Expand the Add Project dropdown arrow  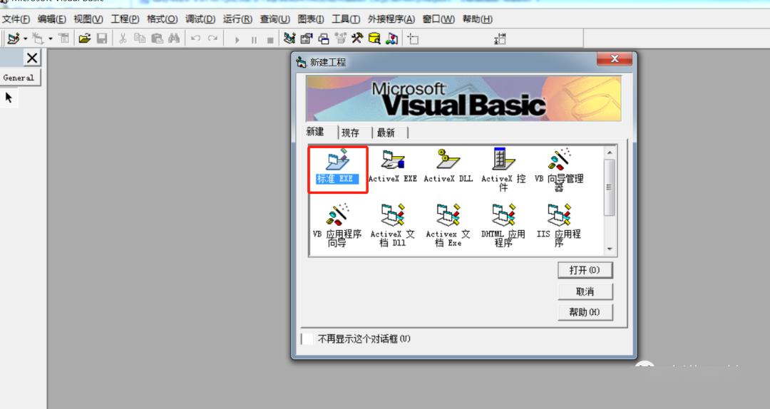coord(25,38)
